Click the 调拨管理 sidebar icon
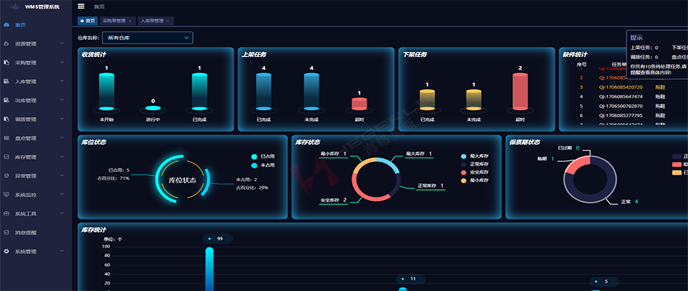688x291 pixels. [6, 120]
